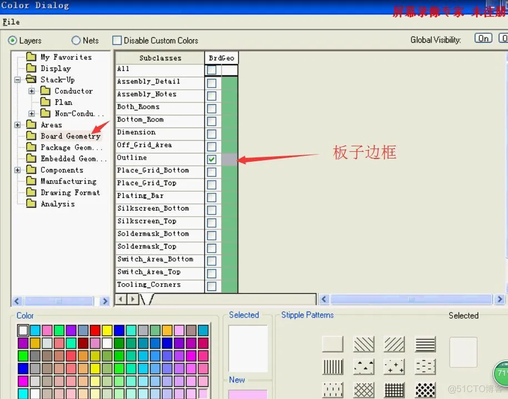Check the Tooling_Corners checkbox
The width and height of the screenshot is (508, 399).
[212, 286]
